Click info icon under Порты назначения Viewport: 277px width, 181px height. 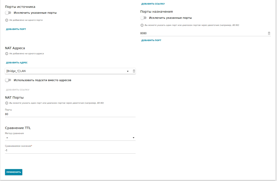(x=142, y=25)
